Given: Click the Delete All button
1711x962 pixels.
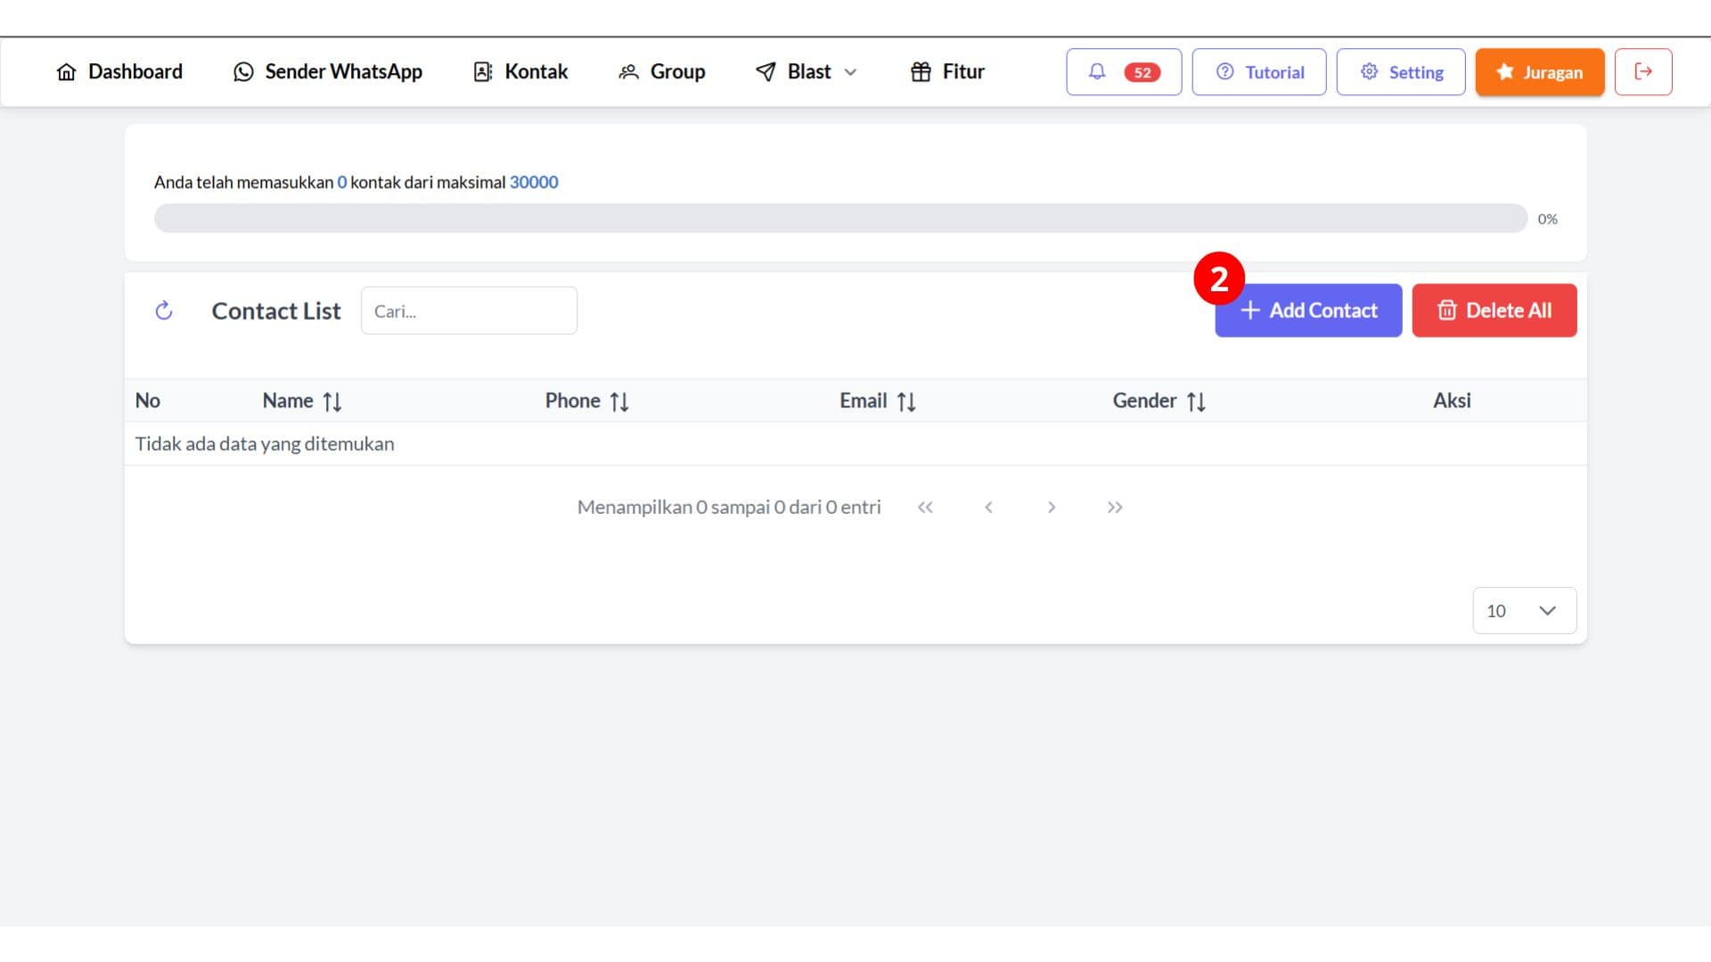Looking at the screenshot, I should [x=1494, y=310].
